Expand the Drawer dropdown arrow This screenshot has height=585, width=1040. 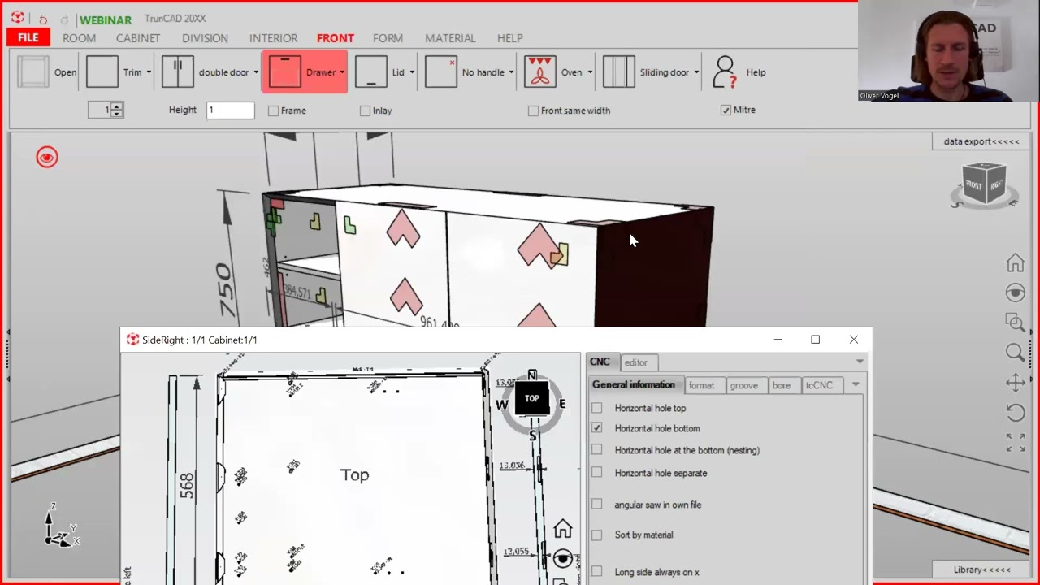point(342,72)
